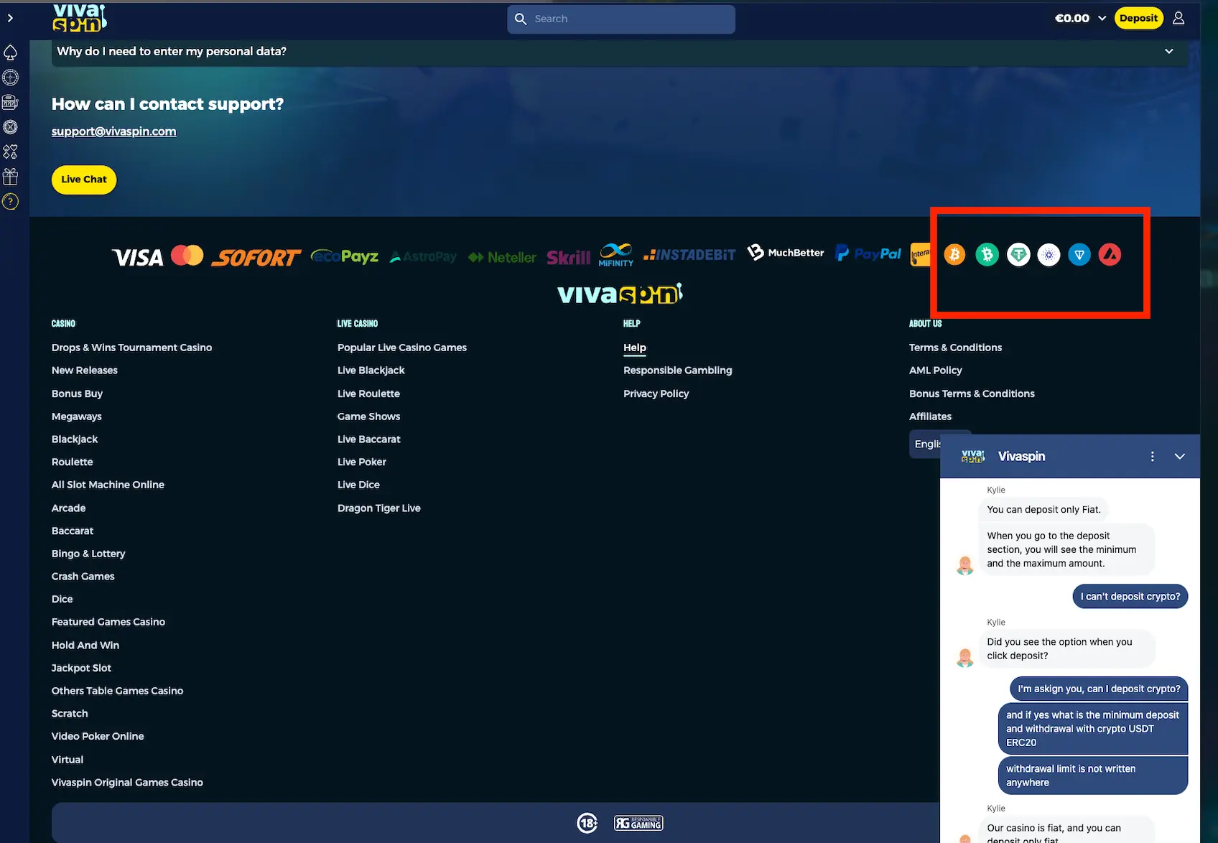Click the Vivaspin footer logo
This screenshot has height=843, width=1218.
(x=620, y=293)
